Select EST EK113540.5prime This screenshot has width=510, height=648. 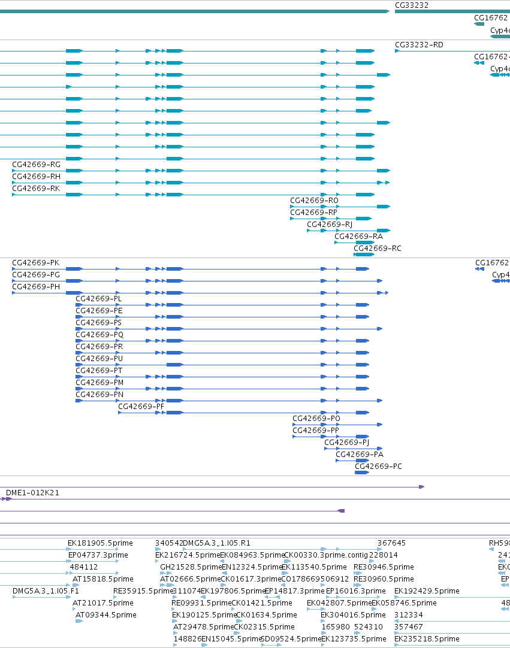[x=314, y=567]
